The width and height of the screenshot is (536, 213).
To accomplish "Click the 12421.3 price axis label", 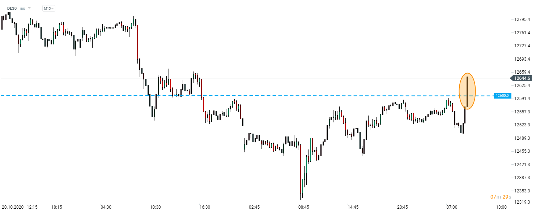I will pyautogui.click(x=522, y=165).
